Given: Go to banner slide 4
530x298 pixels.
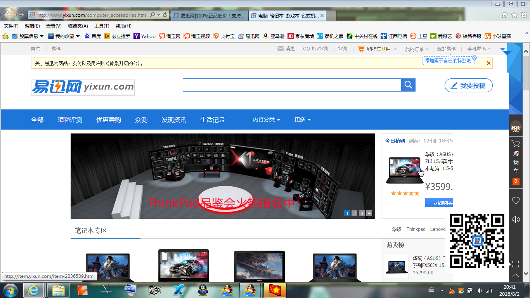Looking at the screenshot, I should [x=369, y=213].
